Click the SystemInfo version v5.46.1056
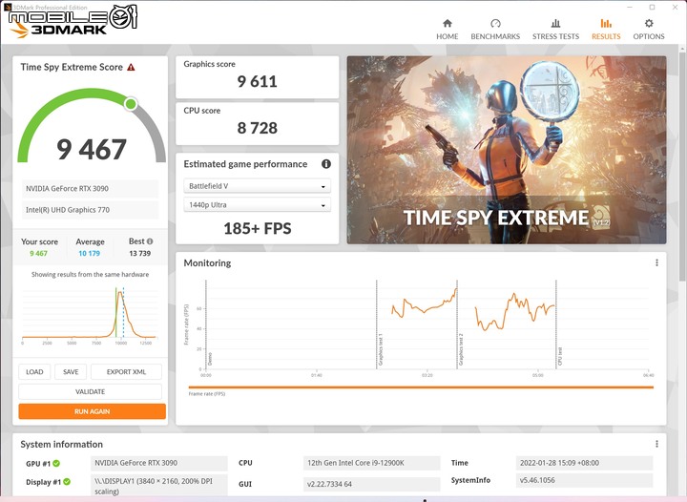 click(x=585, y=480)
